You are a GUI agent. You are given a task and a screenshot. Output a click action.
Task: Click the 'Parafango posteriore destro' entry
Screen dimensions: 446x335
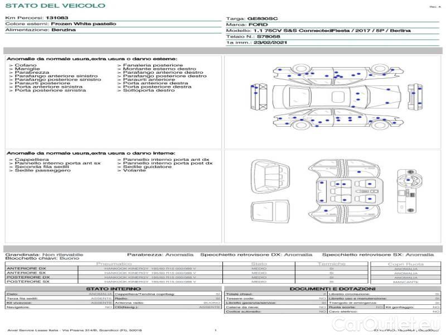click(x=165, y=76)
